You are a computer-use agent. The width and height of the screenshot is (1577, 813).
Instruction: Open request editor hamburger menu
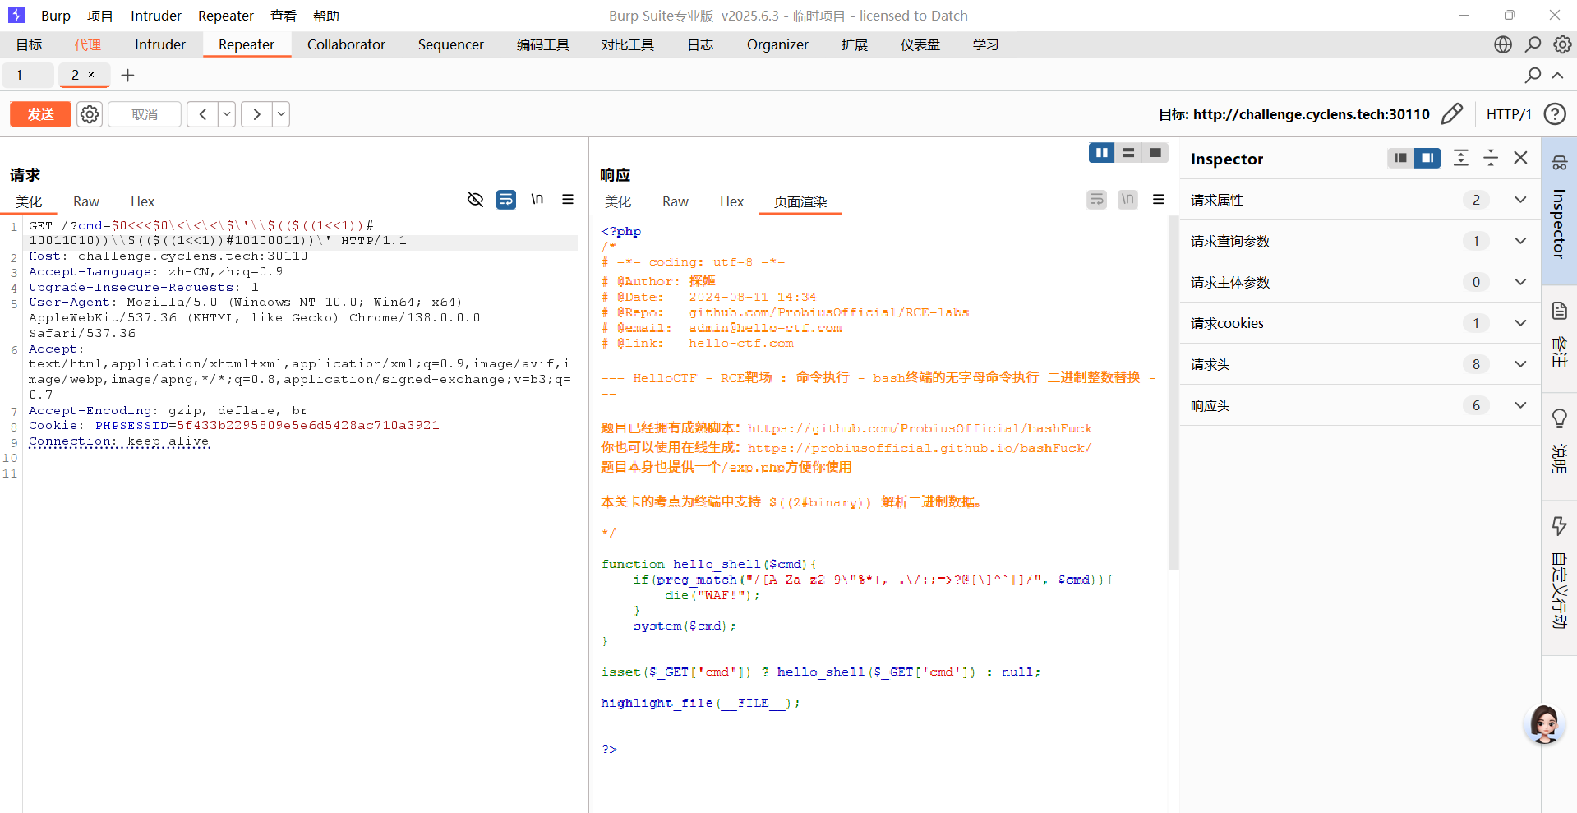(x=568, y=199)
